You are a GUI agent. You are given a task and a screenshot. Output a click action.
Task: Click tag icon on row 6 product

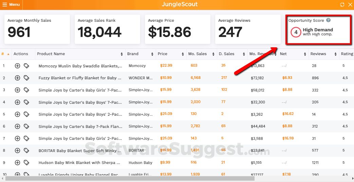26,126
